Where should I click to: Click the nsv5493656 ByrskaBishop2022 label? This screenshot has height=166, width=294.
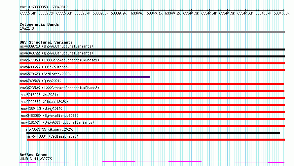pos(49,67)
